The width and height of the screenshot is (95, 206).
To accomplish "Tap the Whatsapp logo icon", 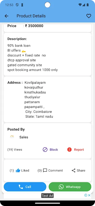I will [61, 187].
